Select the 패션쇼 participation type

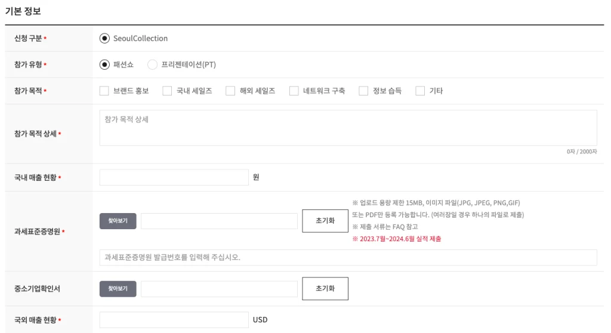coord(104,64)
